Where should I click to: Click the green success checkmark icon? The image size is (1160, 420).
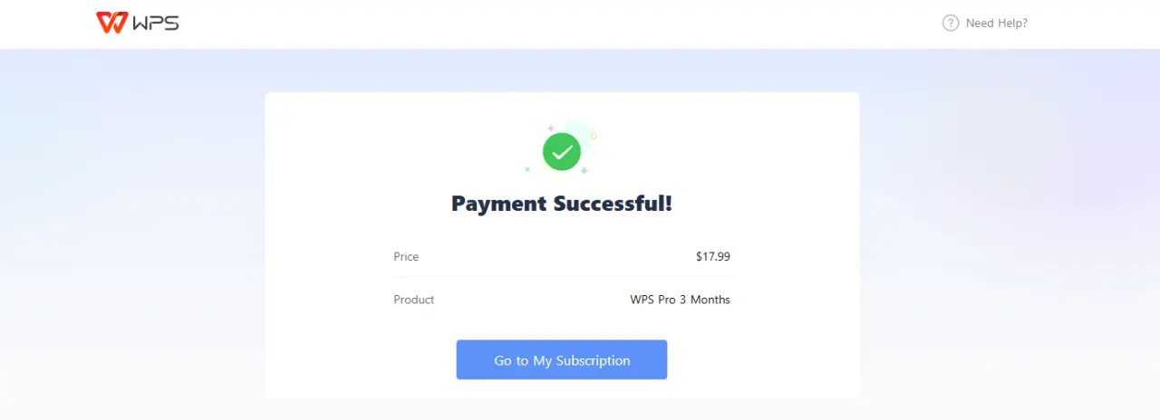562,151
